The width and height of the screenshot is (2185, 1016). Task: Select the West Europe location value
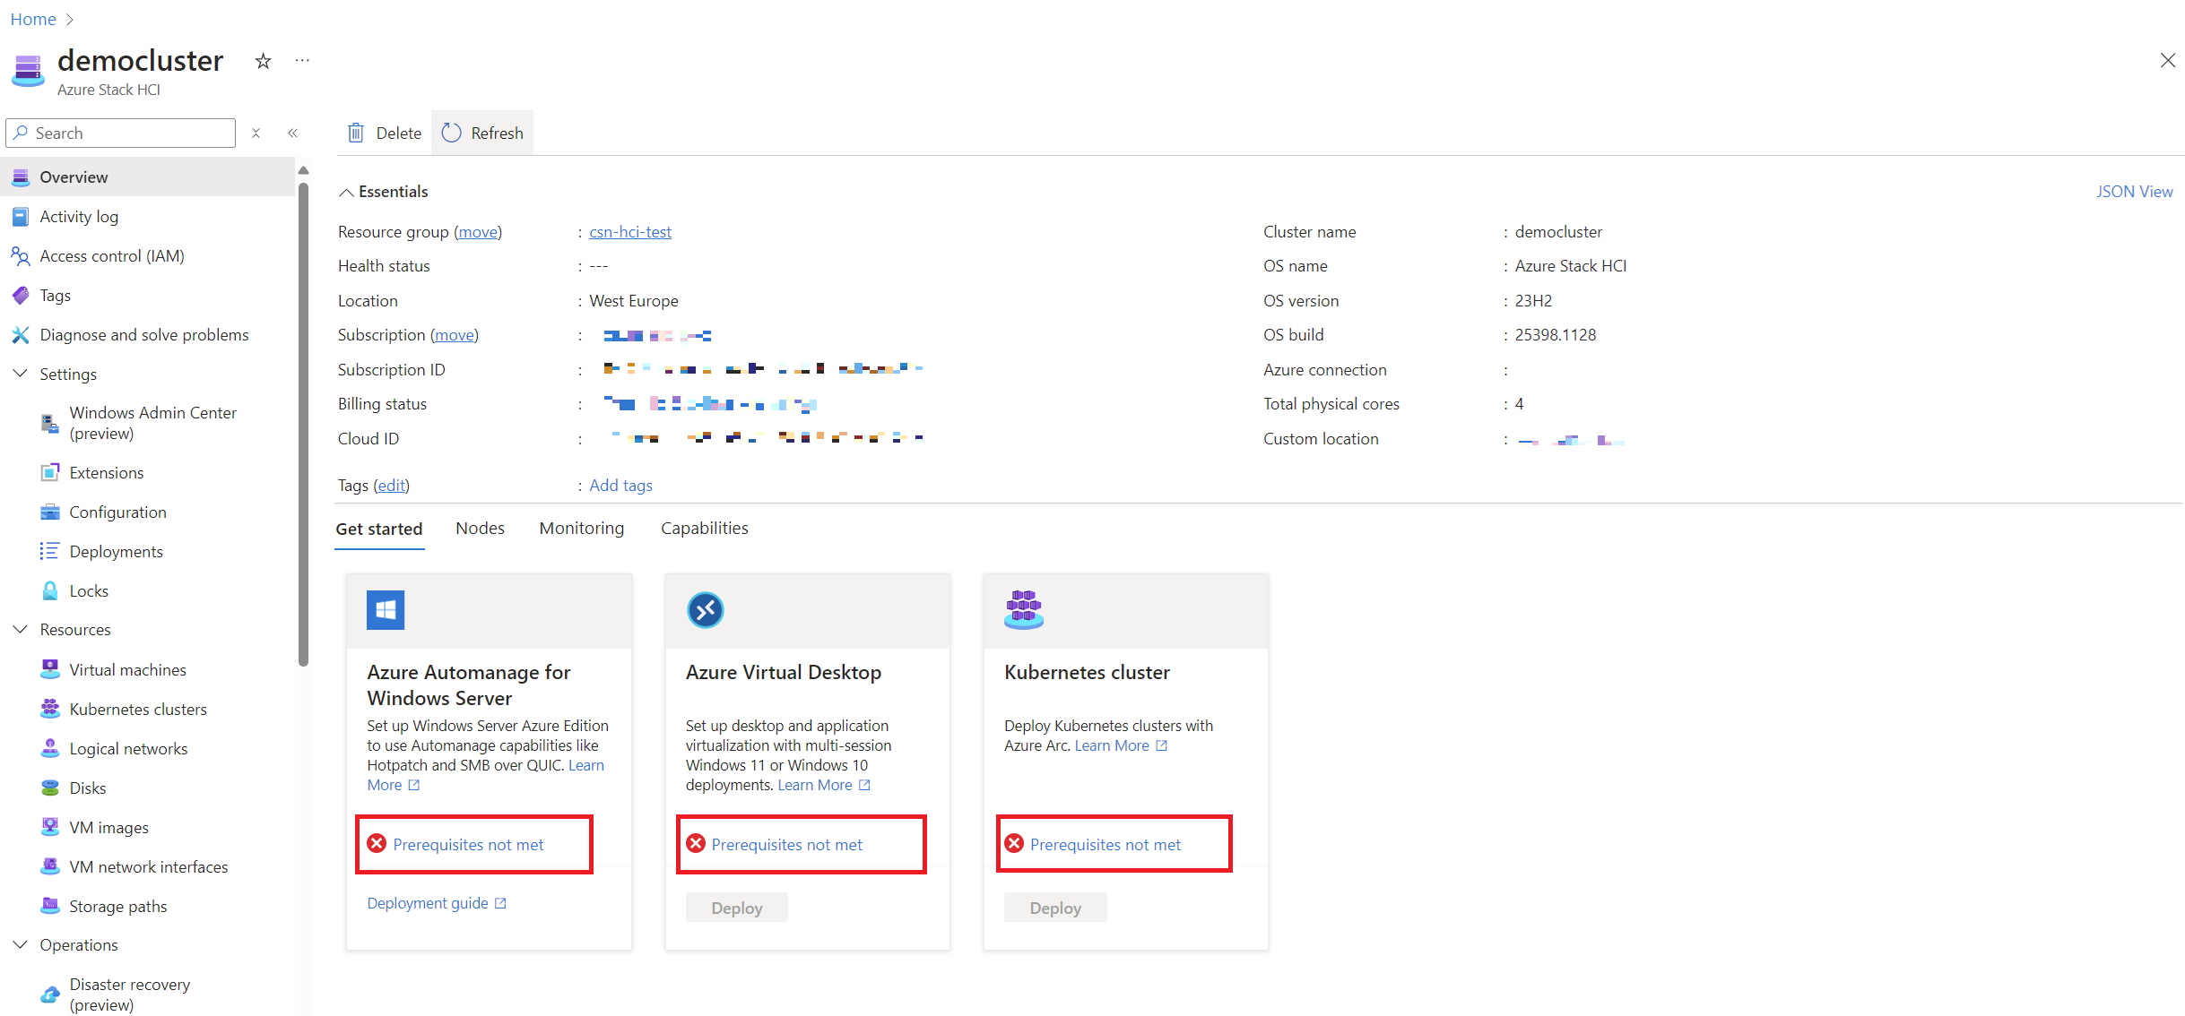coord(634,301)
